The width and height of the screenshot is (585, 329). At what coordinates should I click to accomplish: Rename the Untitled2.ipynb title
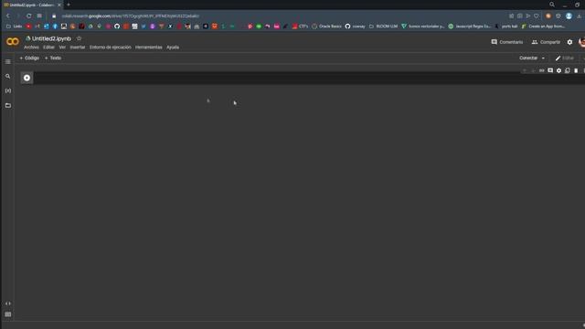pos(51,38)
